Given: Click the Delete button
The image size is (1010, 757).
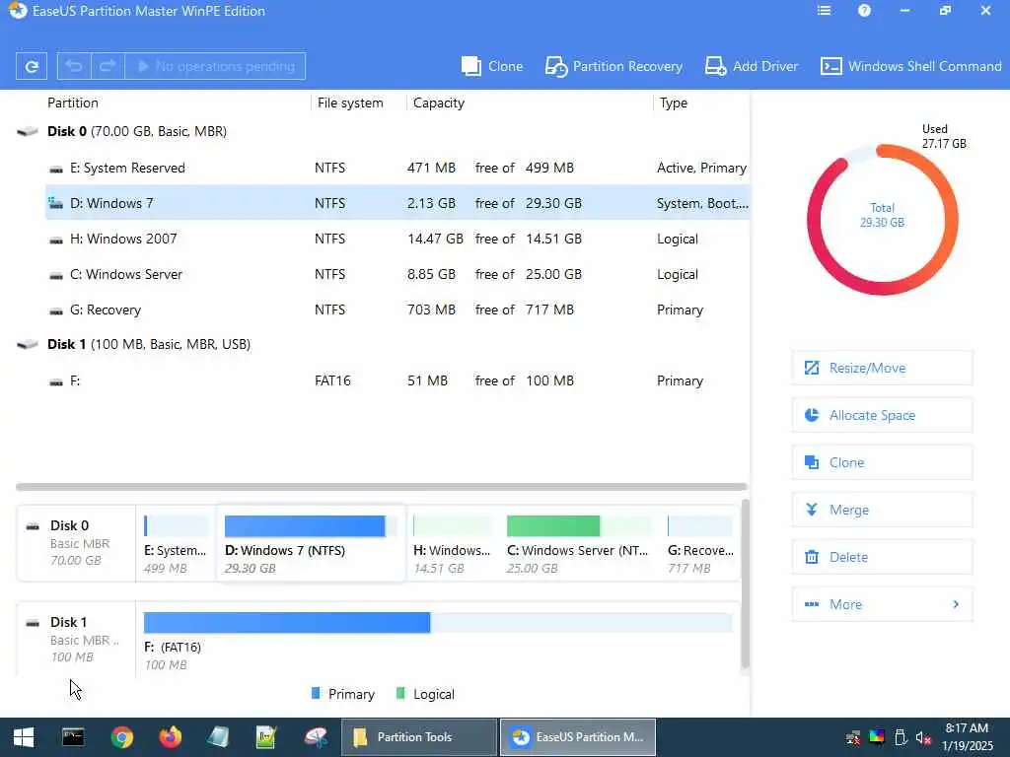Looking at the screenshot, I should (x=882, y=558).
